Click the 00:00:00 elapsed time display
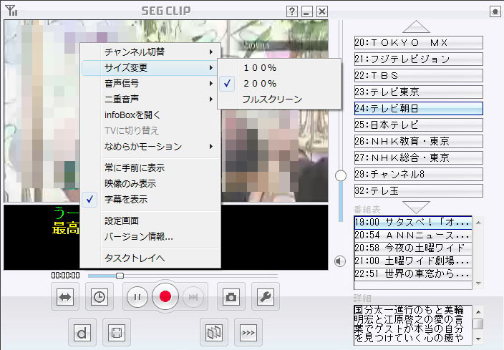The image size is (504, 350). coord(66,276)
